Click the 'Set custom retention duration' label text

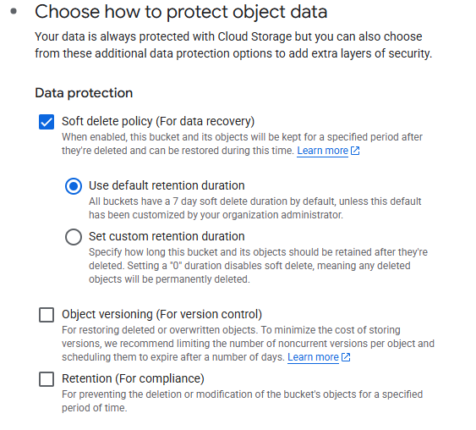(167, 236)
